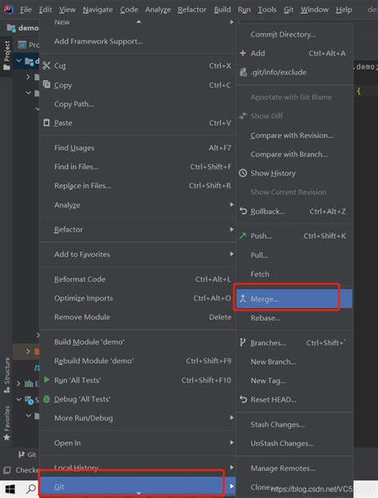The width and height of the screenshot is (378, 498).
Task: Click the Cut scissors icon
Action: tap(47, 65)
